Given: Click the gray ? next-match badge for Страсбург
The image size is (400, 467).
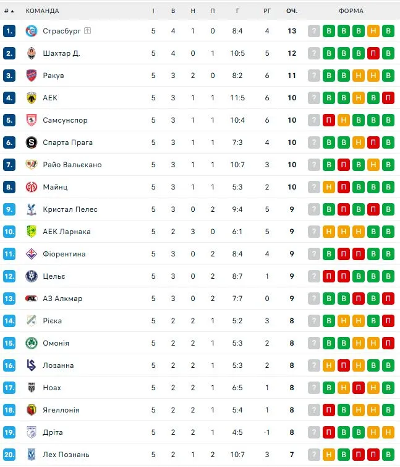Looking at the screenshot, I should (x=314, y=31).
